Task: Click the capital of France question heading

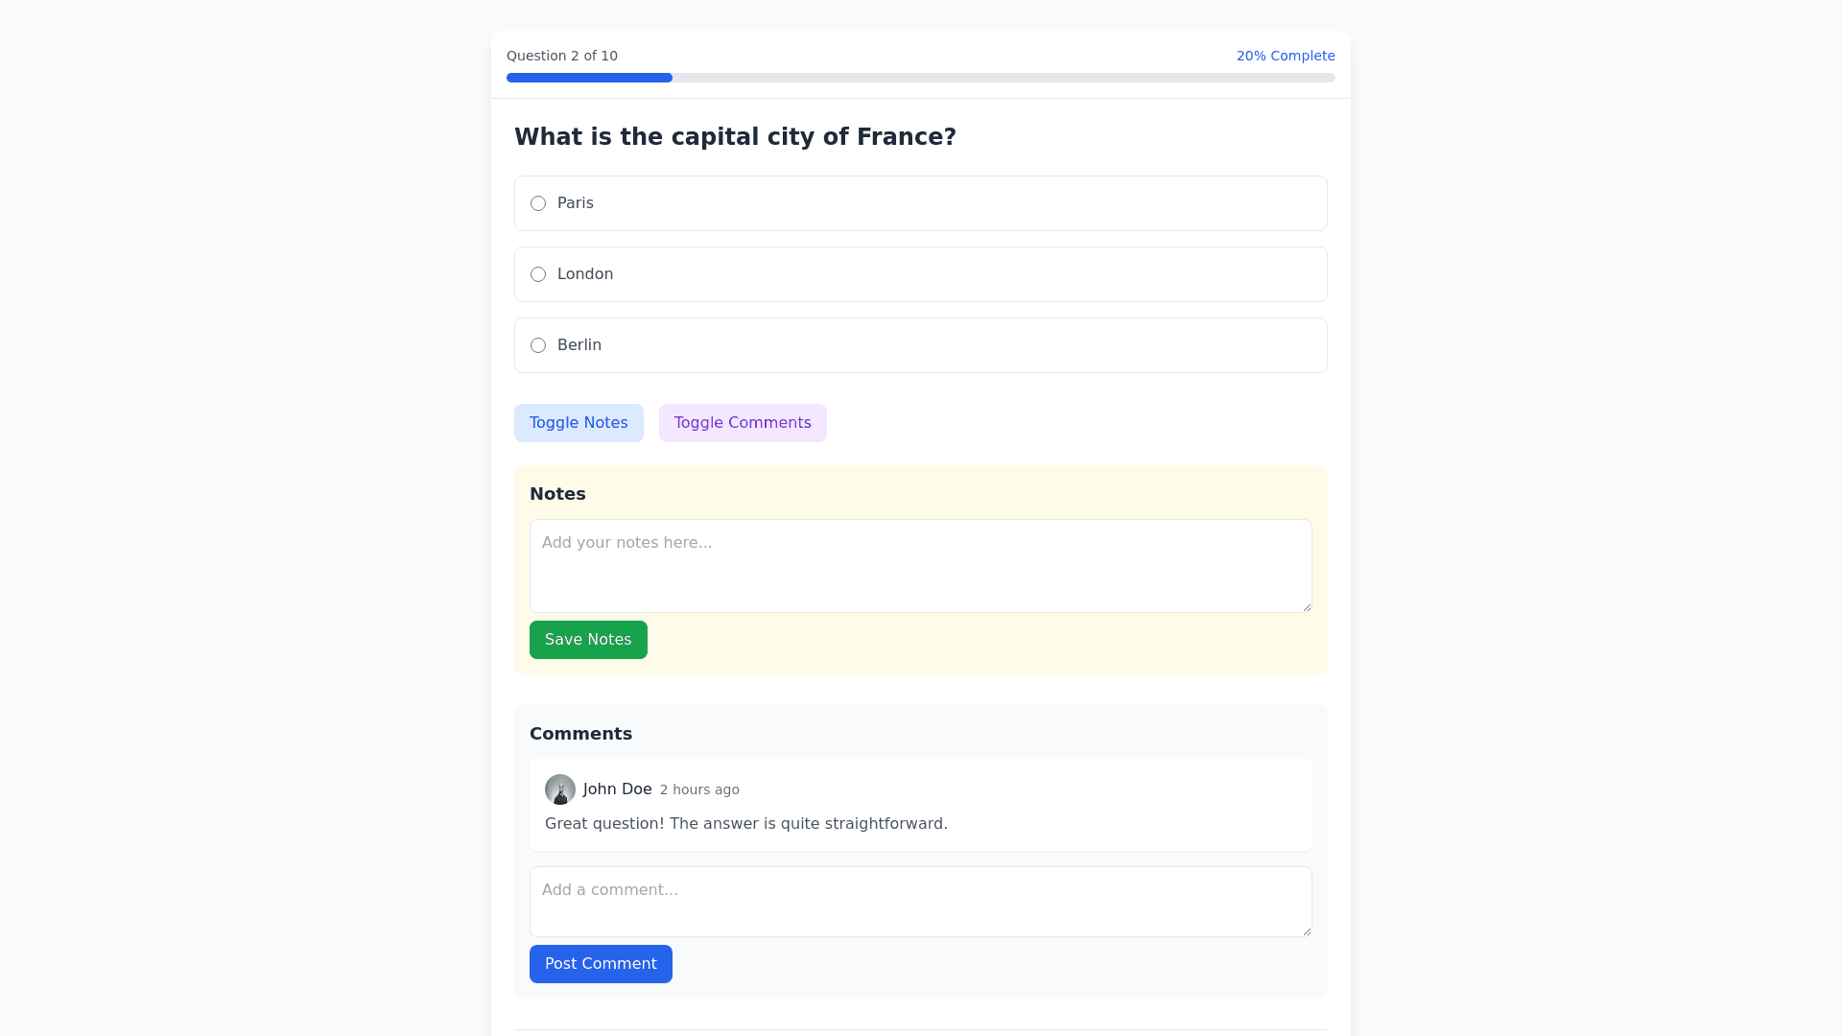Action: (735, 137)
